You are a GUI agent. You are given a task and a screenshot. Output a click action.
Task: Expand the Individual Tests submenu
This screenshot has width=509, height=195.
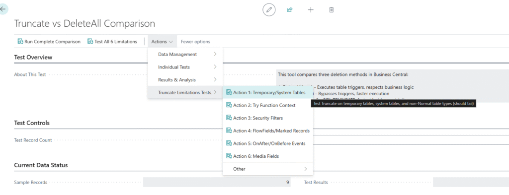point(185,67)
